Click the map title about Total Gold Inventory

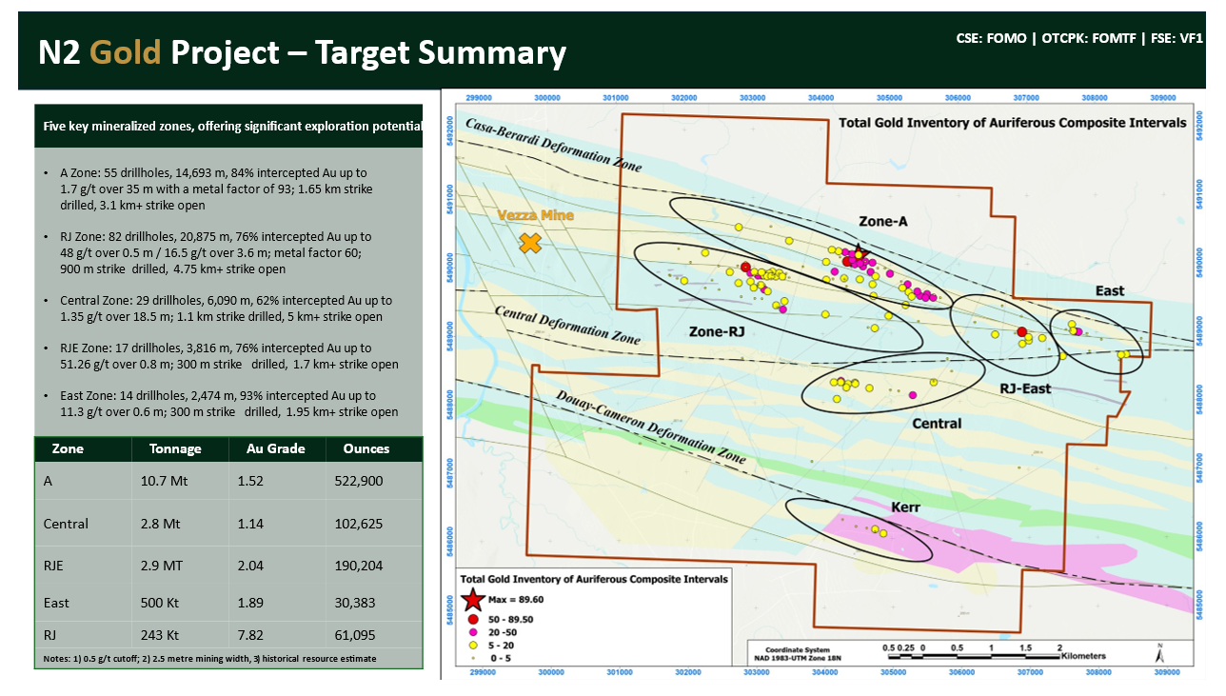click(x=1012, y=123)
